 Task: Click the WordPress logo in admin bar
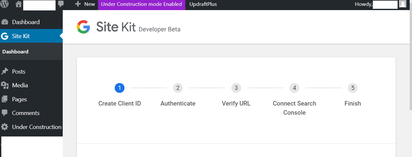[5, 4]
